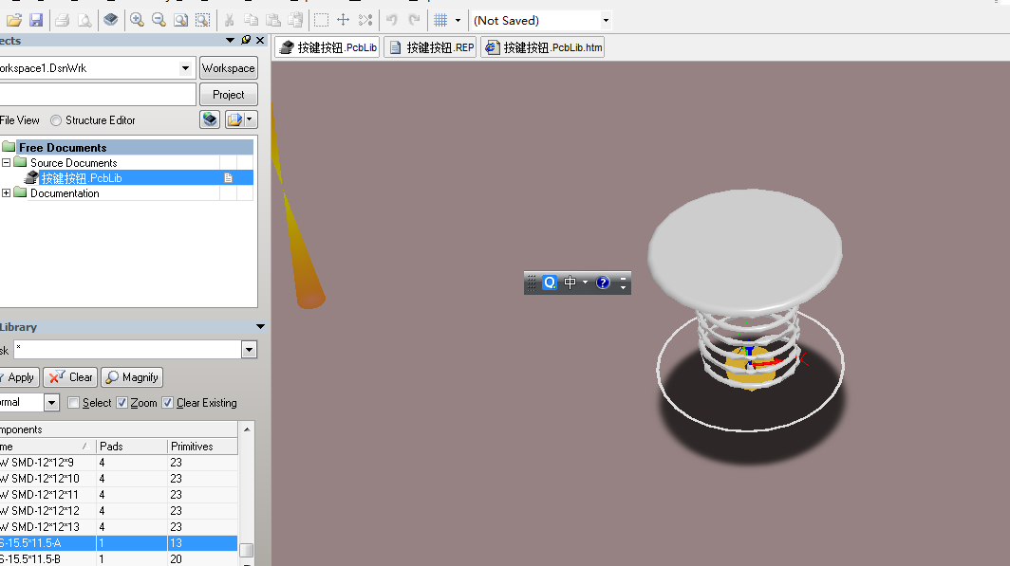Choose the Select Inside Area dashed rectangle tool
The width and height of the screenshot is (1010, 566).
[x=321, y=21]
